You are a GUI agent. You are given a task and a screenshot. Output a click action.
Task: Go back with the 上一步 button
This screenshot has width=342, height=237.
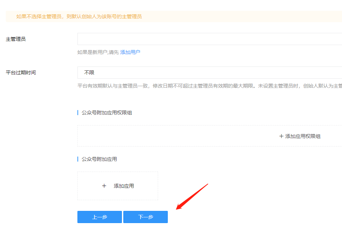pos(99,217)
